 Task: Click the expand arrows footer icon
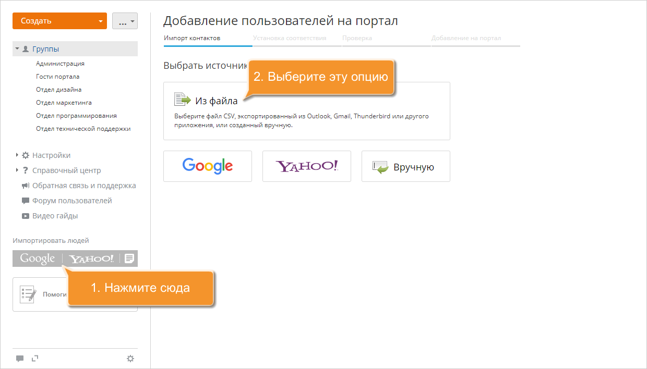(x=35, y=358)
